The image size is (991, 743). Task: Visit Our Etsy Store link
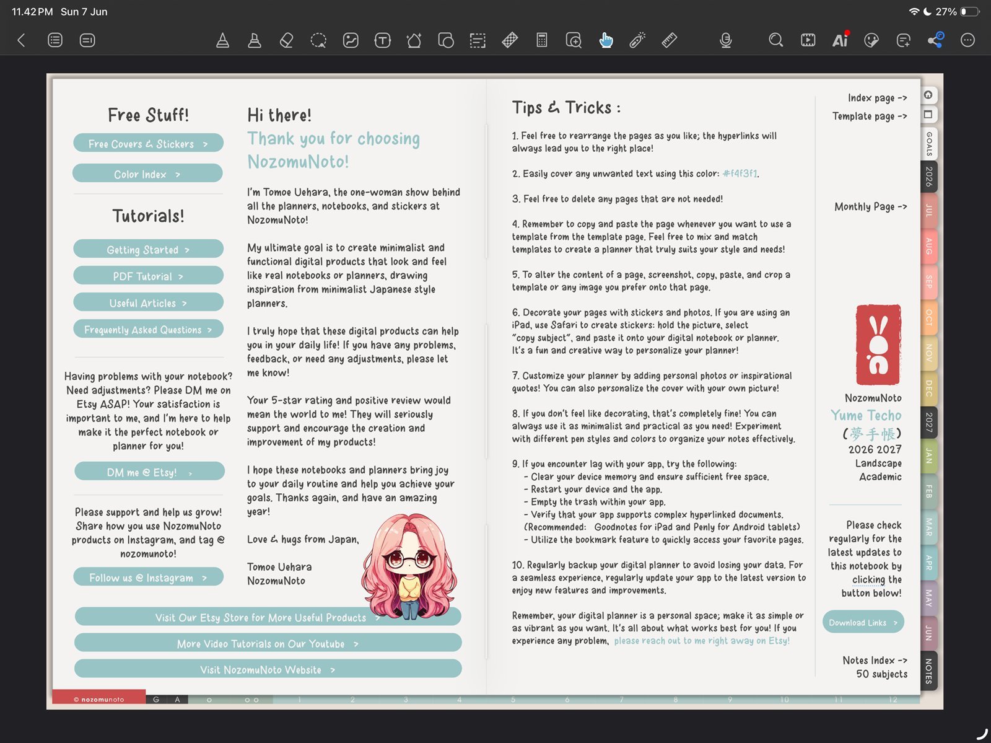pyautogui.click(x=268, y=617)
